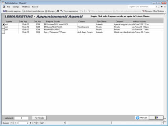
Task: Click Via Roma 78 - Milano address
Action: point(148,27)
